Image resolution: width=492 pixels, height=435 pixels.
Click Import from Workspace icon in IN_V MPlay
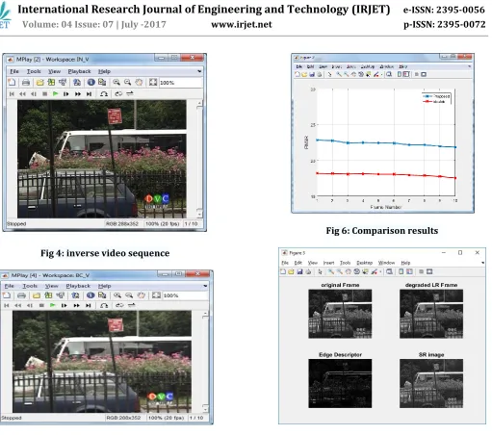pyautogui.click(x=51, y=82)
